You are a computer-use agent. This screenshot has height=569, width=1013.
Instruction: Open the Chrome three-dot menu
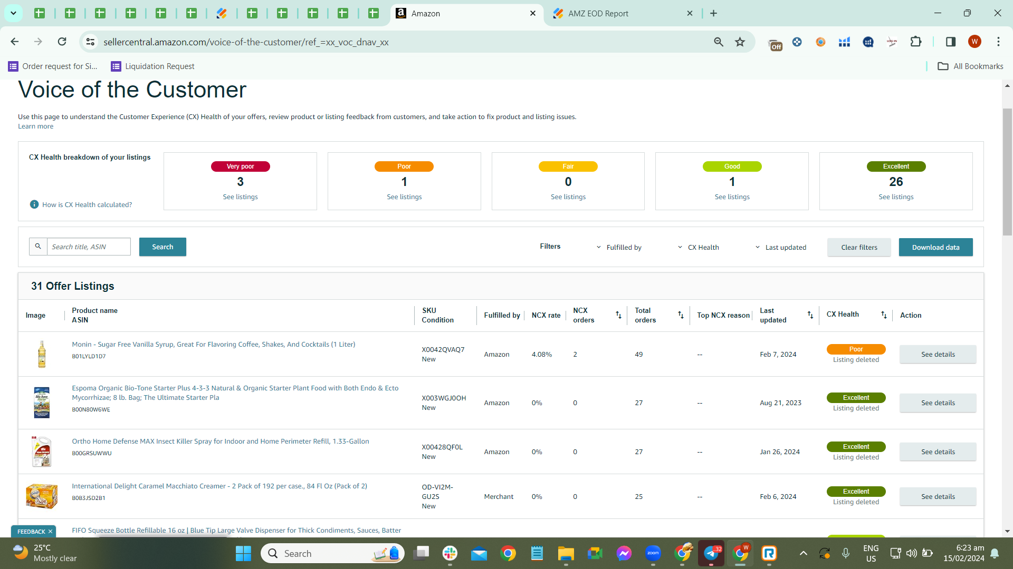tap(998, 42)
